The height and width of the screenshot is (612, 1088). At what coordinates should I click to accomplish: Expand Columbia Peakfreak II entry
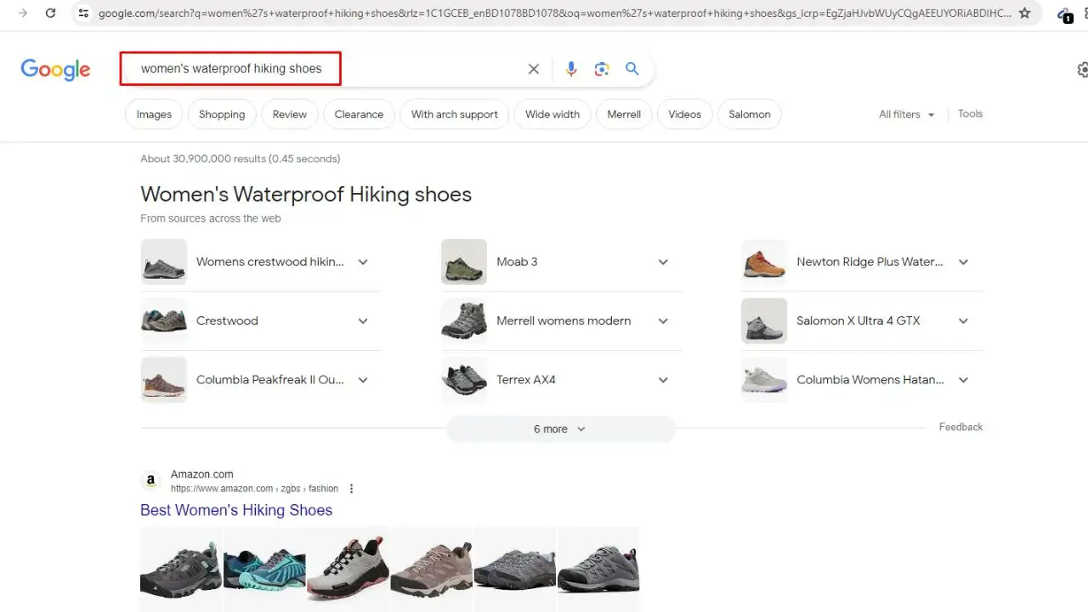click(363, 380)
